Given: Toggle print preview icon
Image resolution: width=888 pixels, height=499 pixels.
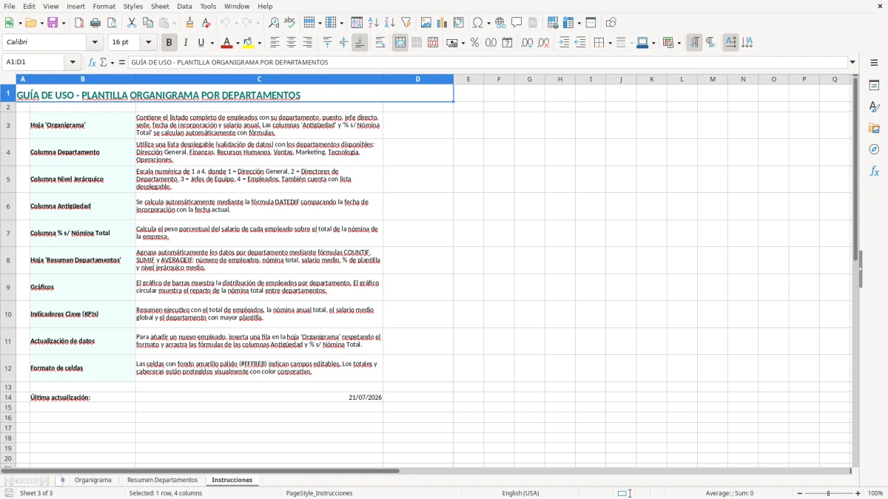Looking at the screenshot, I should click(x=111, y=23).
